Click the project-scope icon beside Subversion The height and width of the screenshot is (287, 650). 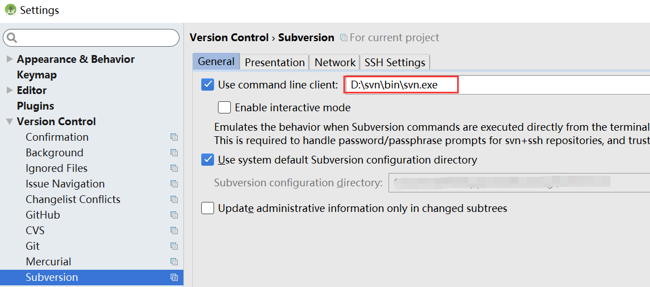(174, 278)
